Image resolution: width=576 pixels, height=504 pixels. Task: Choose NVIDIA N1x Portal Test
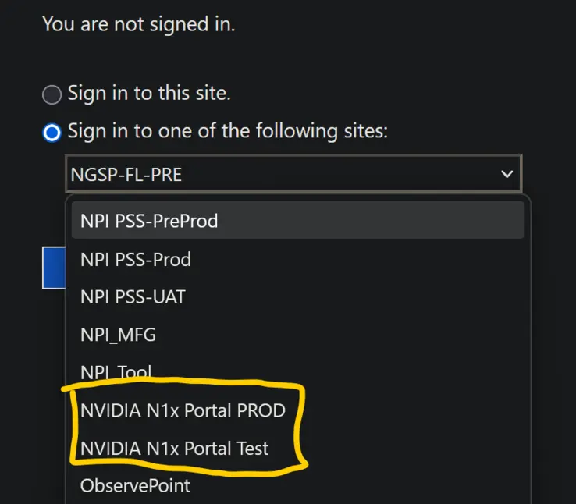pos(298,448)
